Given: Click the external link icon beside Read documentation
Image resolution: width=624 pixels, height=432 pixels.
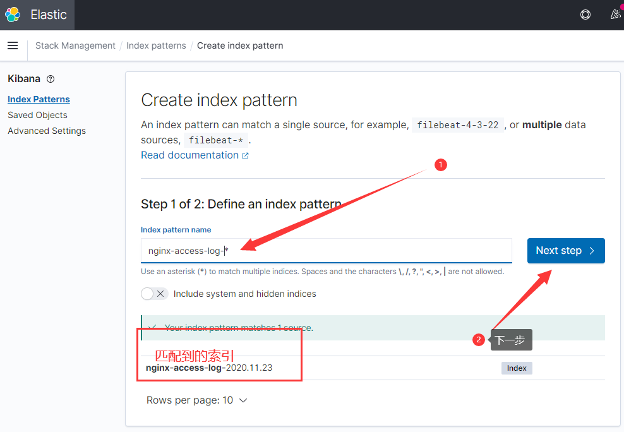Looking at the screenshot, I should click(x=245, y=155).
